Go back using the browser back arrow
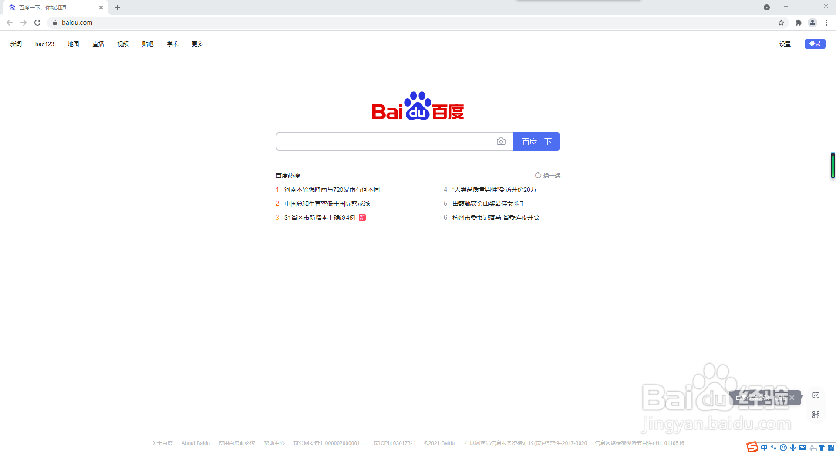 point(10,23)
